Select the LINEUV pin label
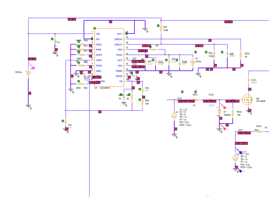 tap(119, 44)
